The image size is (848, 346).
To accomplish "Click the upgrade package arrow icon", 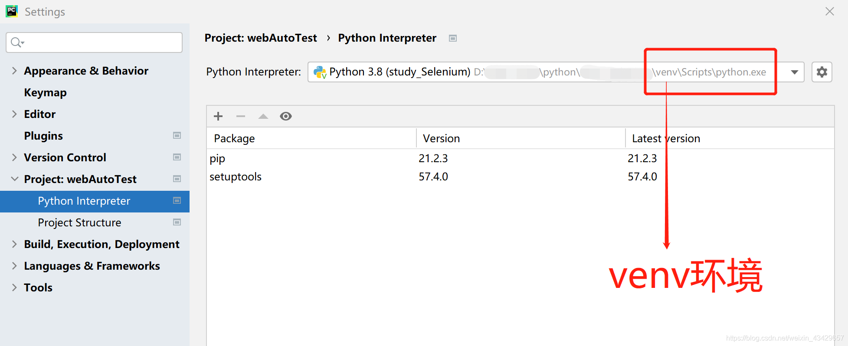I will pyautogui.click(x=263, y=116).
